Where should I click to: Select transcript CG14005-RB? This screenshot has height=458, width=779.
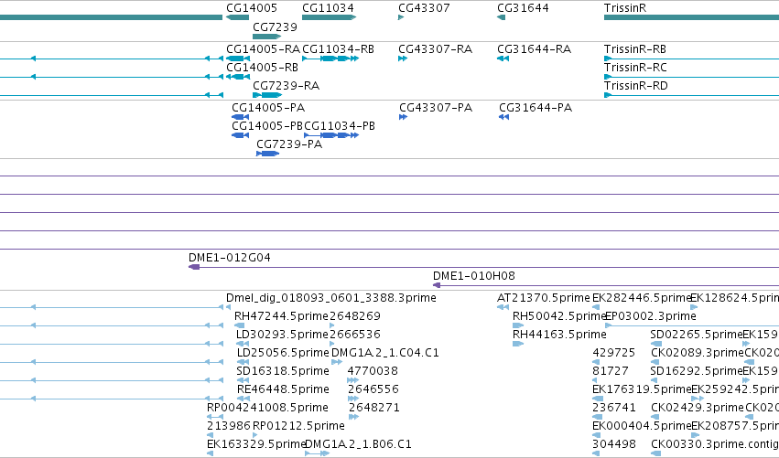(x=263, y=68)
